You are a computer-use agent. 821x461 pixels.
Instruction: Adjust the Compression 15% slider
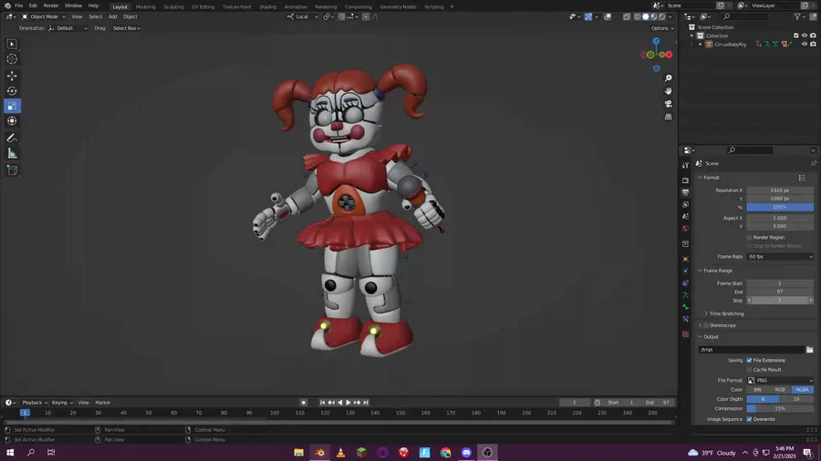click(780, 409)
